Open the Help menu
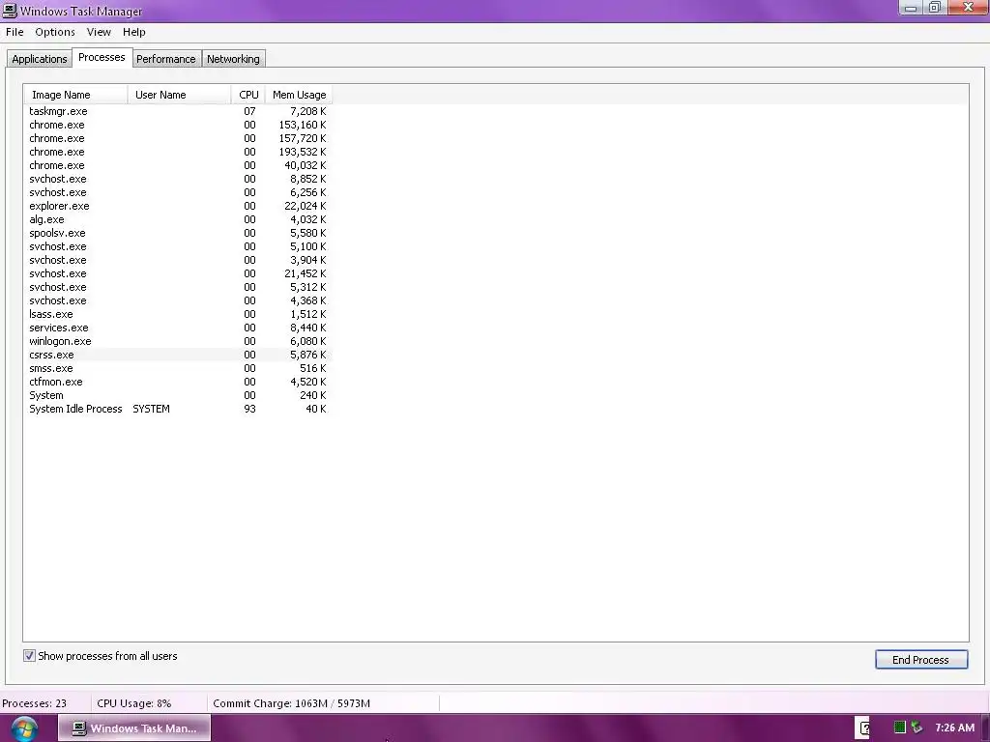990x742 pixels. point(133,32)
